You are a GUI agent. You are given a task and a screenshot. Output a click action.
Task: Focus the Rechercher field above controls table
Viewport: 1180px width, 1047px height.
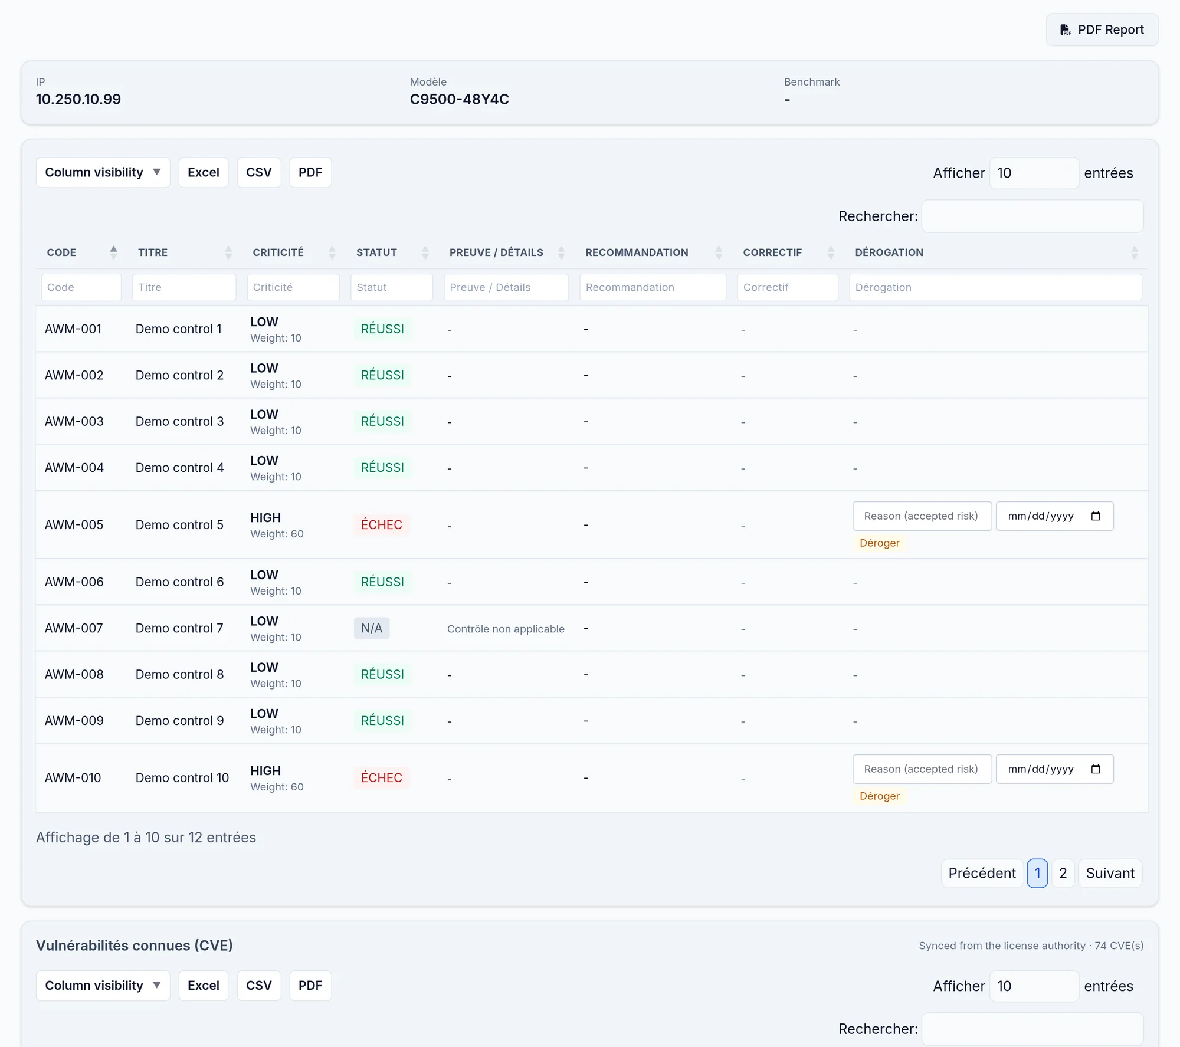click(1032, 216)
